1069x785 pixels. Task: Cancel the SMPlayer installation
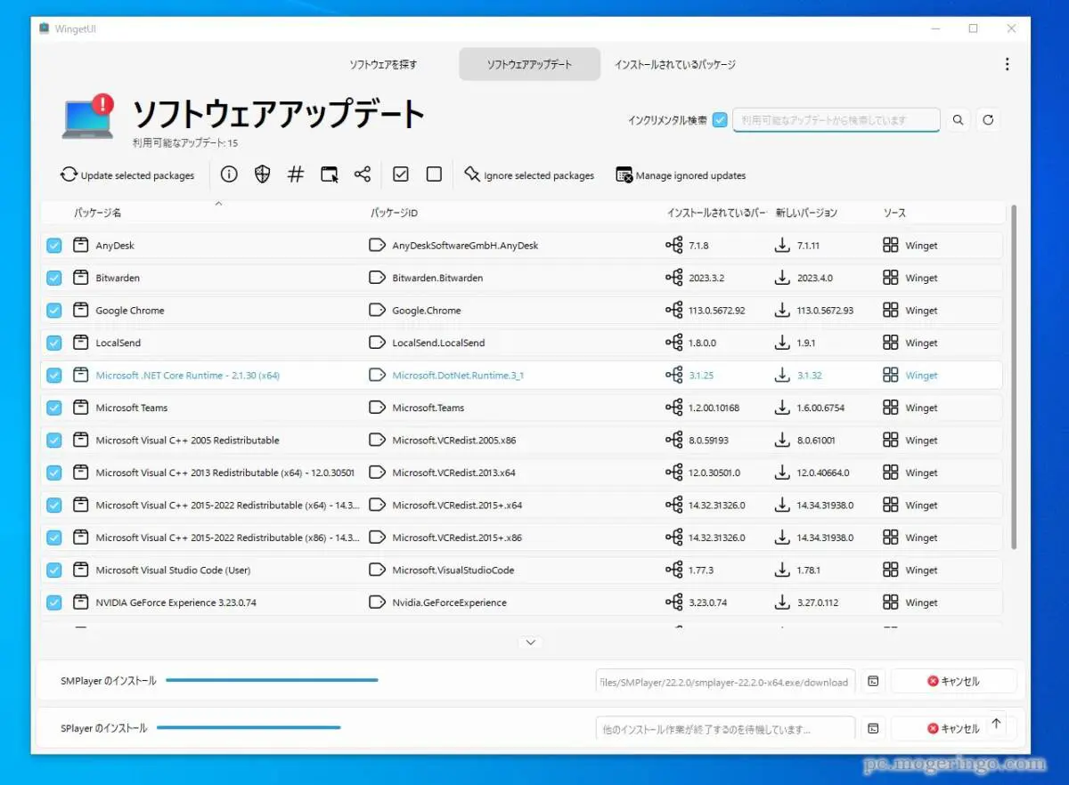coord(954,682)
